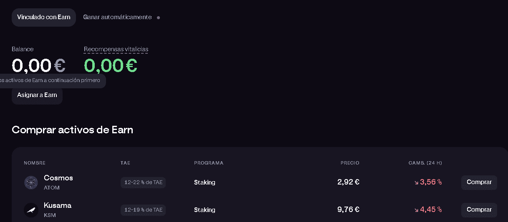Sort by the PRECIO column header
The height and width of the screenshot is (222, 508).
coord(350,163)
